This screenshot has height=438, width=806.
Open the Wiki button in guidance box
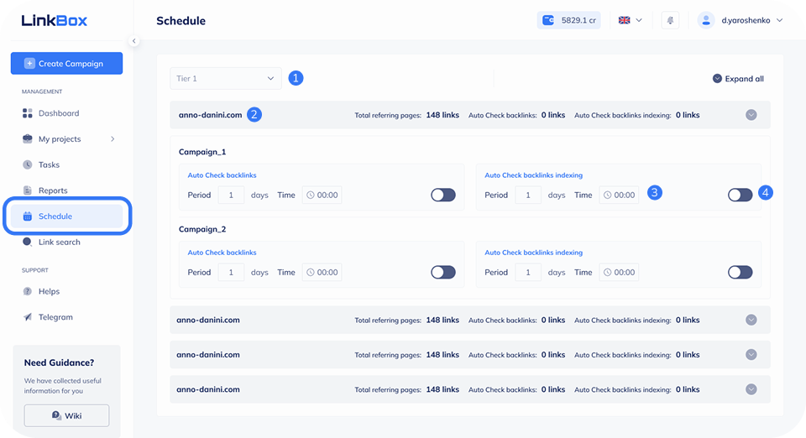(x=66, y=415)
